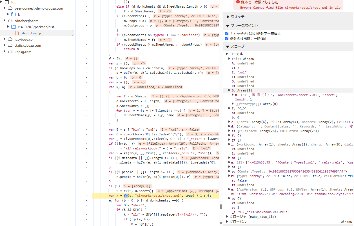Click the highlighted line 'var x = Yr(e, ...'
The height and width of the screenshot is (226, 354).
click(155, 196)
